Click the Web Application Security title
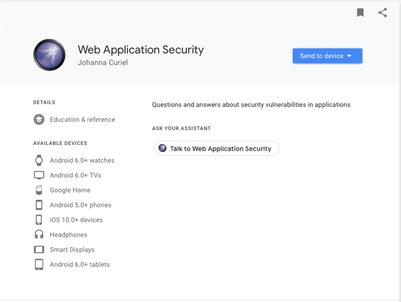The height and width of the screenshot is (302, 401). coord(141,49)
